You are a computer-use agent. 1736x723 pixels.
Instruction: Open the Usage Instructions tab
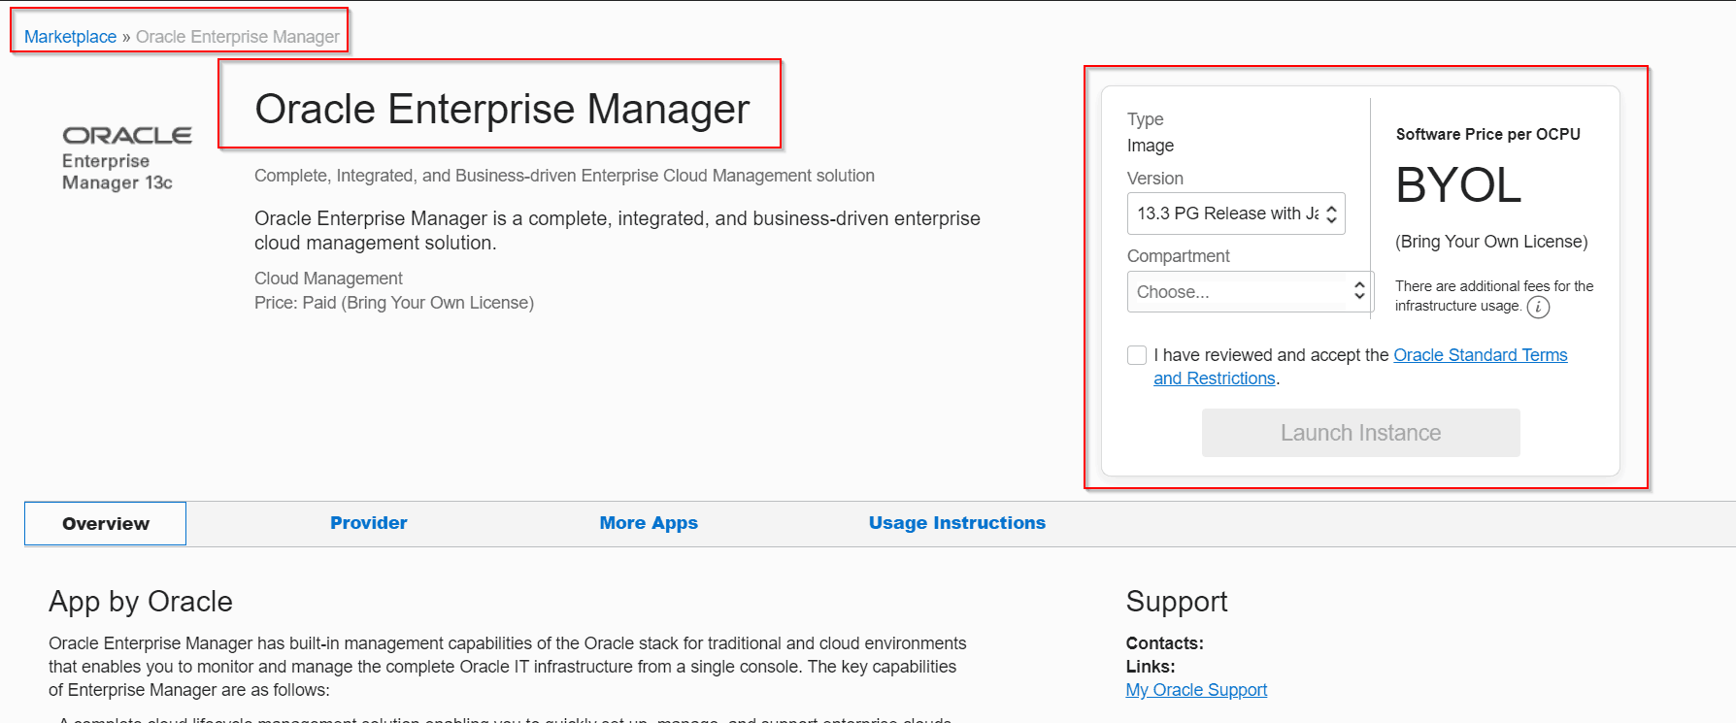tap(957, 523)
